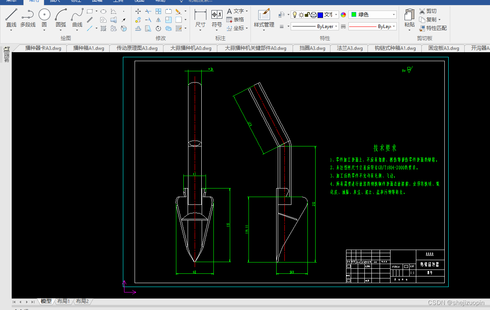The height and width of the screenshot is (310, 490).
Task: Click the Mirror tool icon
Action: point(158,19)
